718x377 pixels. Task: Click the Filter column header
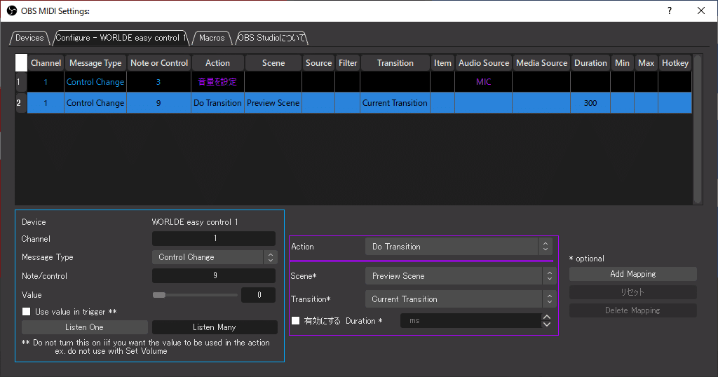[348, 63]
